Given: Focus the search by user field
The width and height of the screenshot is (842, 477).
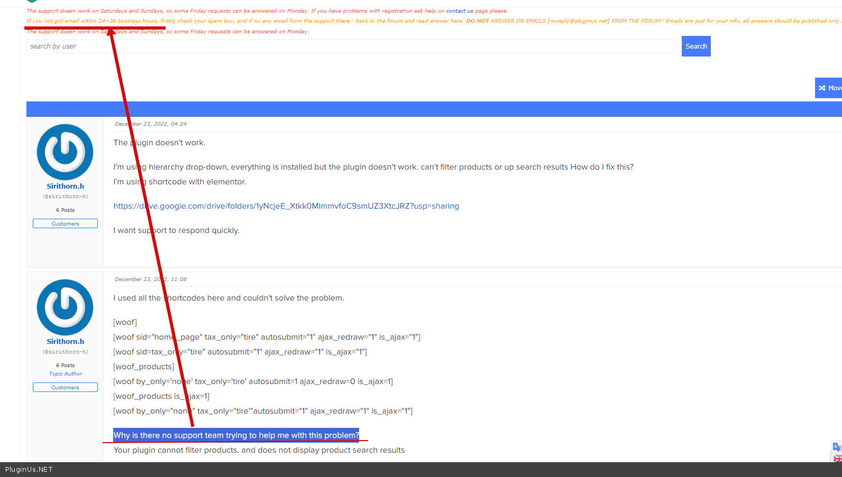Looking at the screenshot, I should coord(350,46).
